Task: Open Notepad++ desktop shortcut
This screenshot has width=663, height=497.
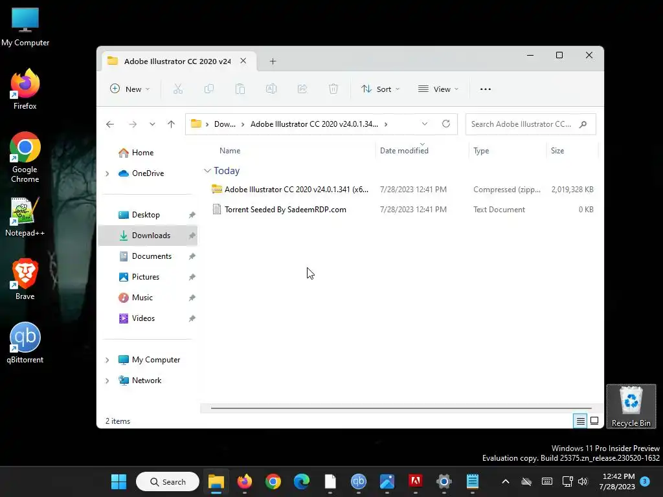Action: [x=25, y=216]
